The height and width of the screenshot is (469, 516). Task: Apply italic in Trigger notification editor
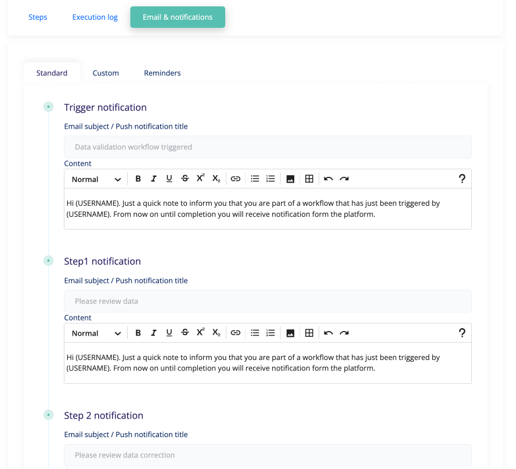coord(154,179)
